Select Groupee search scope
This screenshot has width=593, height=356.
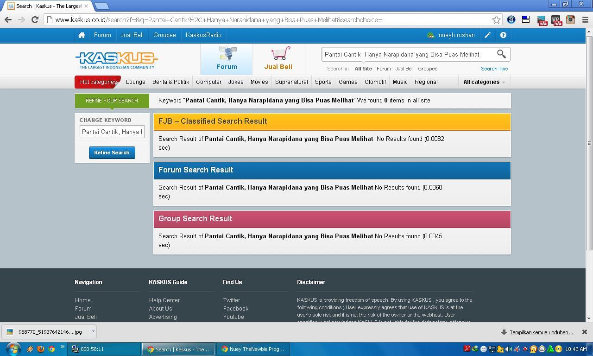click(428, 69)
